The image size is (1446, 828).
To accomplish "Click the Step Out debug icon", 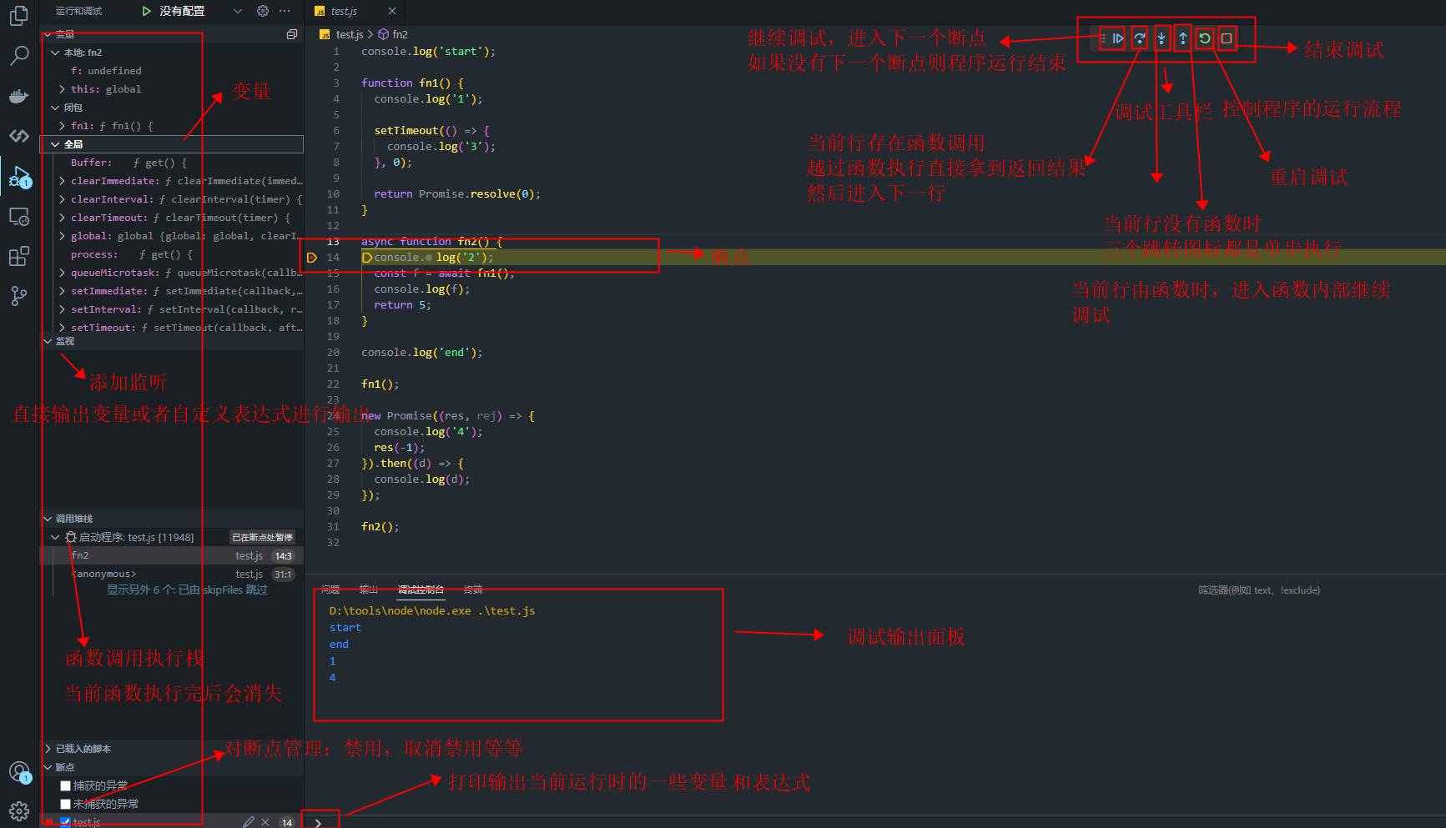I will point(1182,38).
